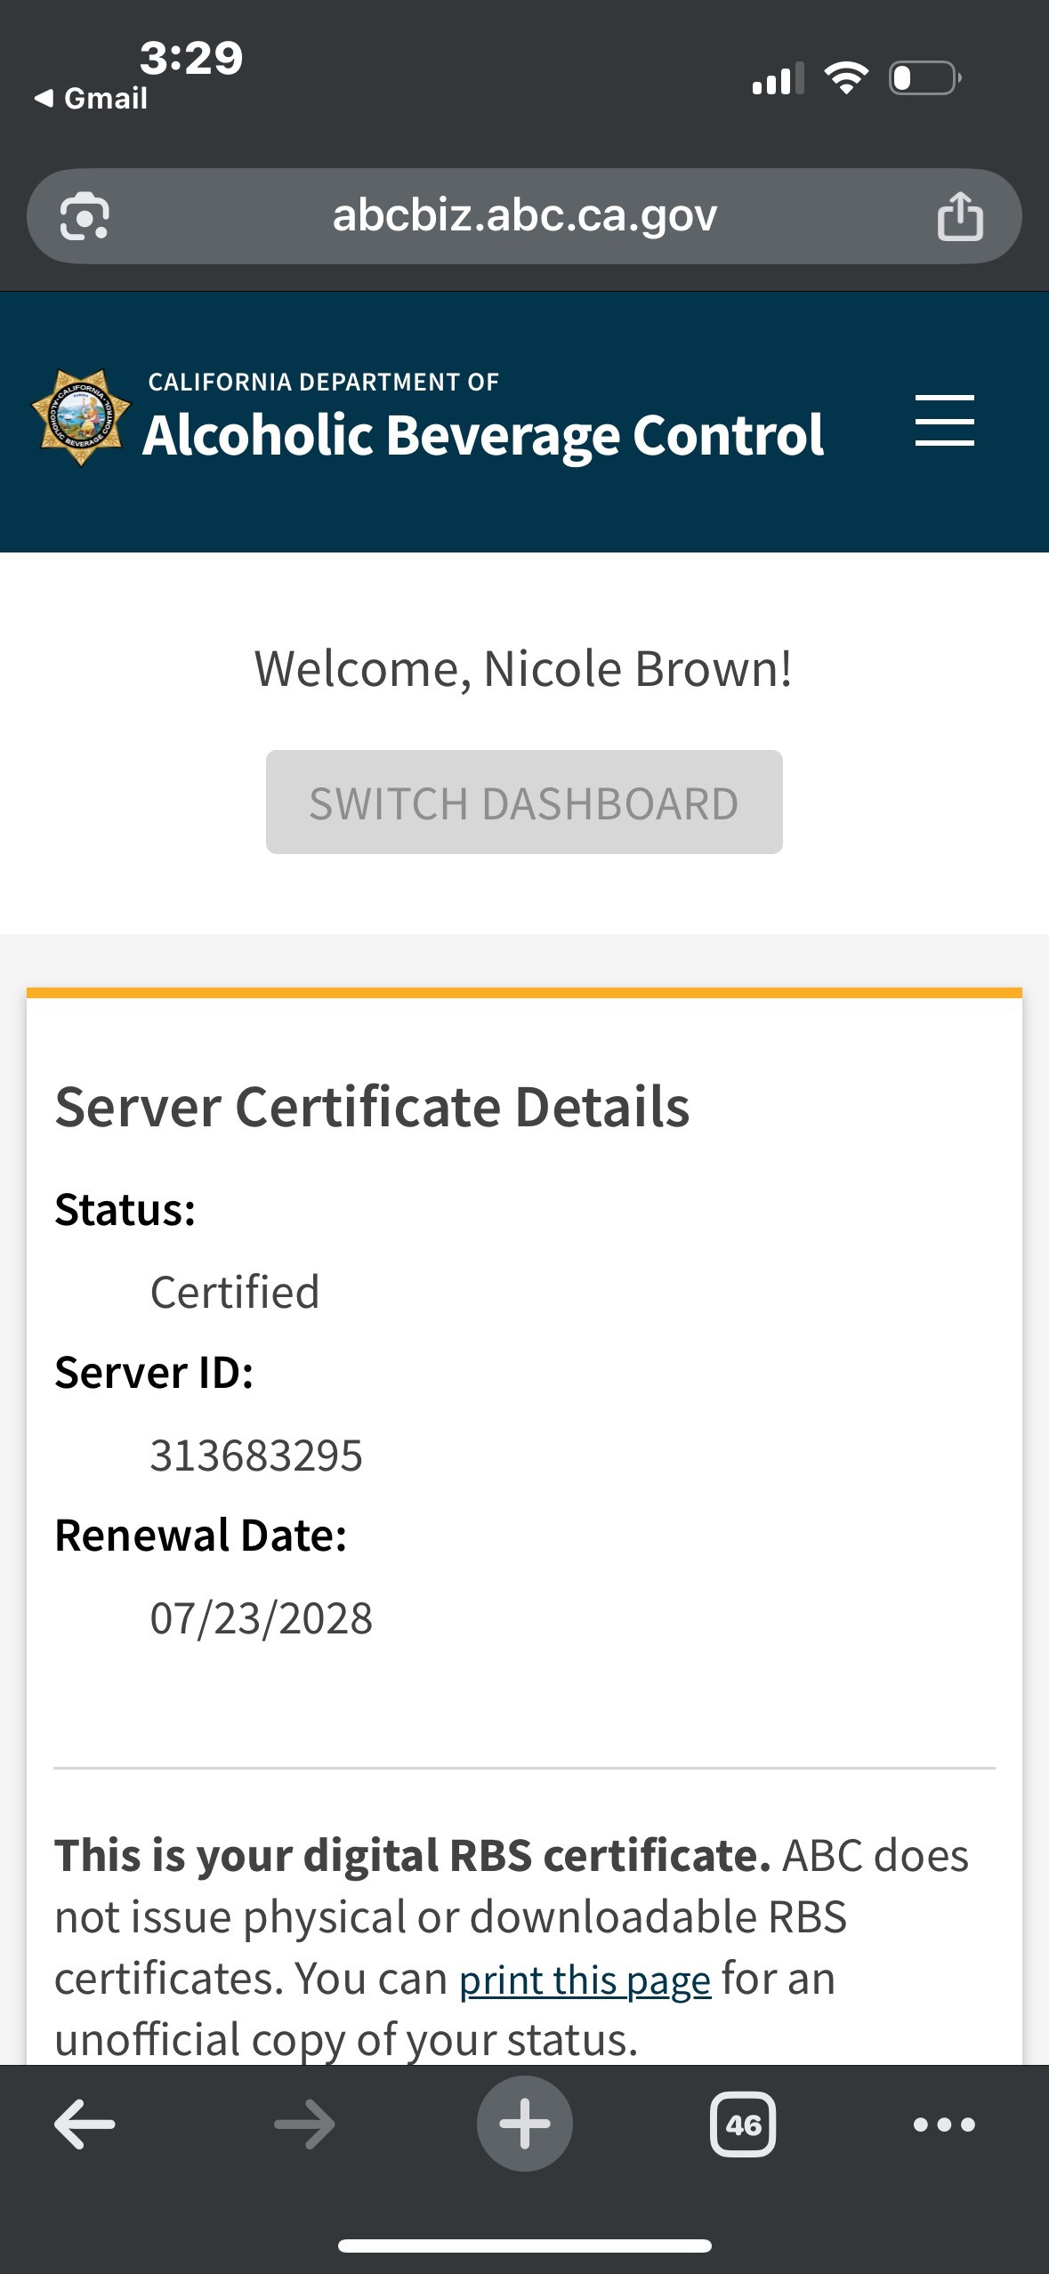The width and height of the screenshot is (1049, 2274).
Task: Tap the Alcoholic Beverage Control site title
Action: tap(483, 435)
